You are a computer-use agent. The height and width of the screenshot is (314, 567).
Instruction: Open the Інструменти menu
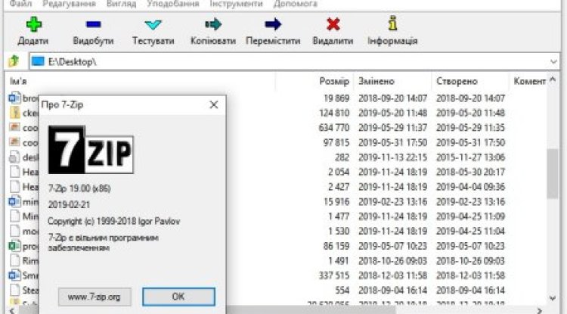(x=236, y=4)
